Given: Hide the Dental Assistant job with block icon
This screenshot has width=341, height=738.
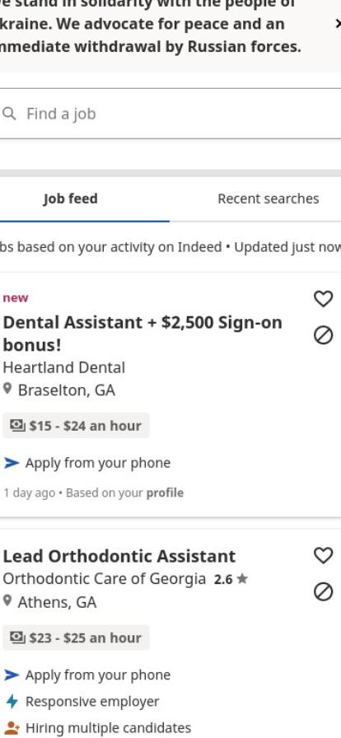Looking at the screenshot, I should point(323,335).
